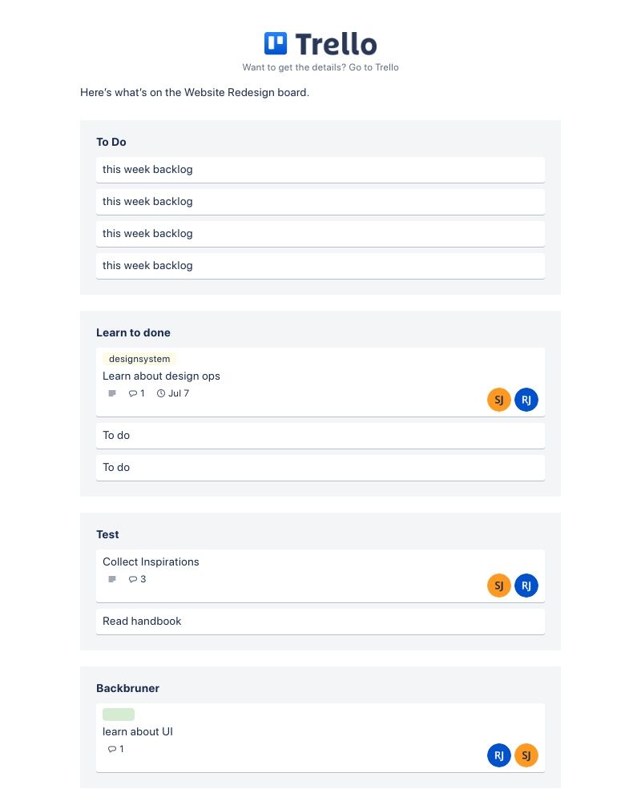641x801 pixels.
Task: Open the Collect Inspirations card
Action: tap(151, 562)
